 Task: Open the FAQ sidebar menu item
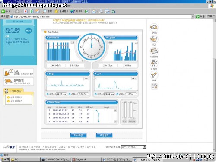point(19,72)
